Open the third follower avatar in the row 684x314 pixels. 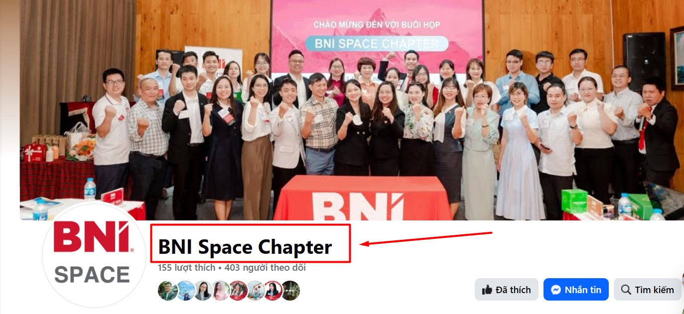[x=203, y=291]
